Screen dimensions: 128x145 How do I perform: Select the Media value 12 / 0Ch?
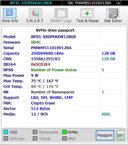tap(39, 114)
